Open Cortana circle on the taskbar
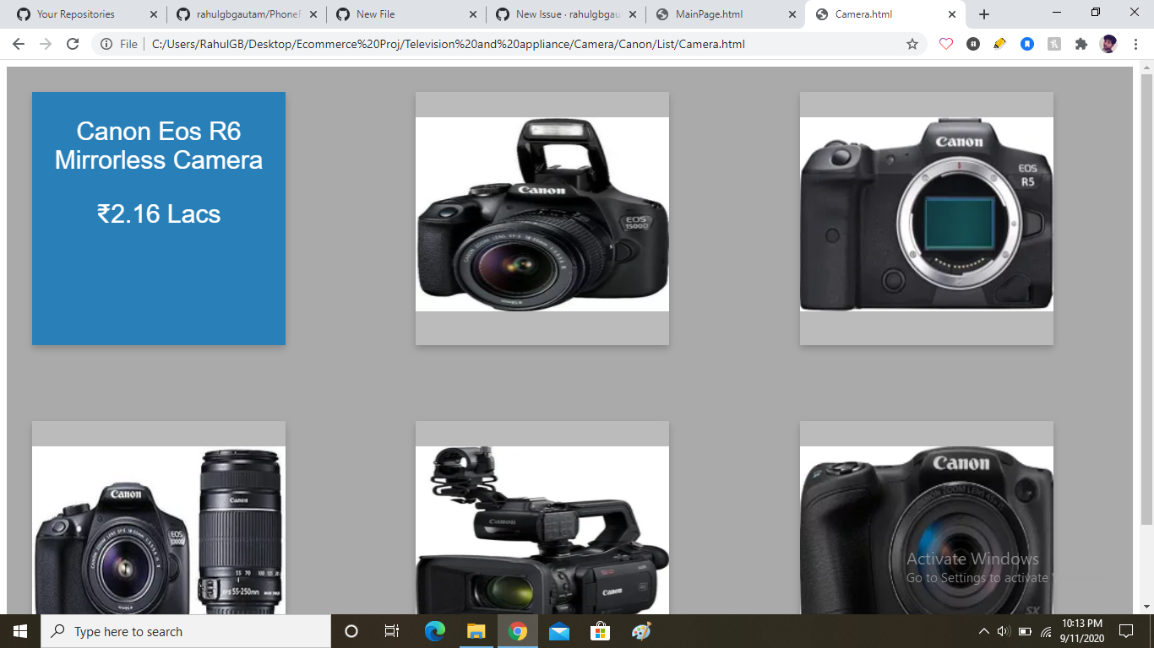This screenshot has height=648, width=1154. click(x=351, y=631)
